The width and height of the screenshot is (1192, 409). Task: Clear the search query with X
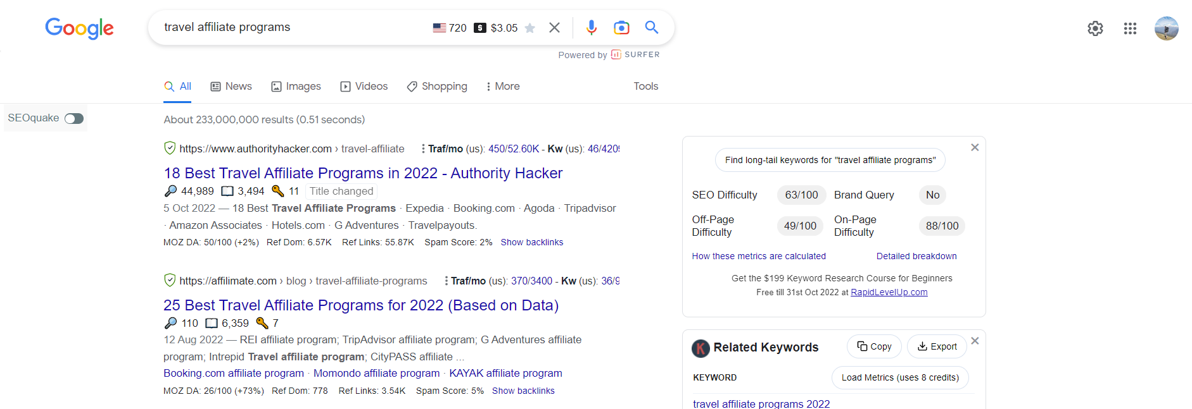[x=554, y=27]
